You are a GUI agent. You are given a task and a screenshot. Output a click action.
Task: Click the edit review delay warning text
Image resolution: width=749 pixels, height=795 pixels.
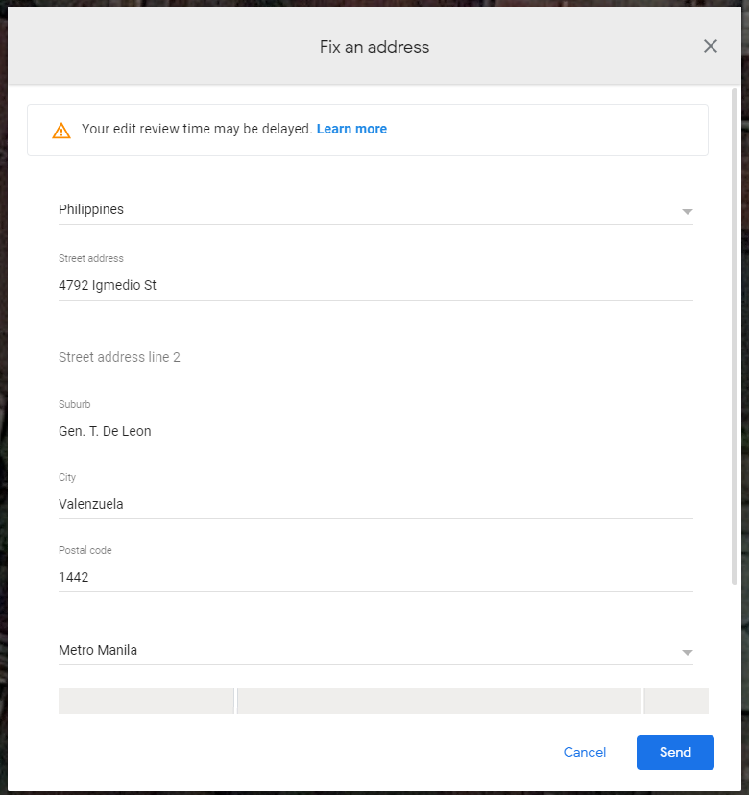[197, 129]
